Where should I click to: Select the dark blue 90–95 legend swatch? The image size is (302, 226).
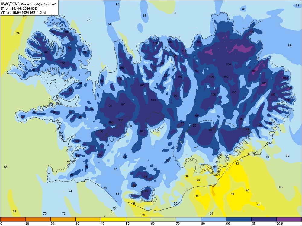(239, 219)
